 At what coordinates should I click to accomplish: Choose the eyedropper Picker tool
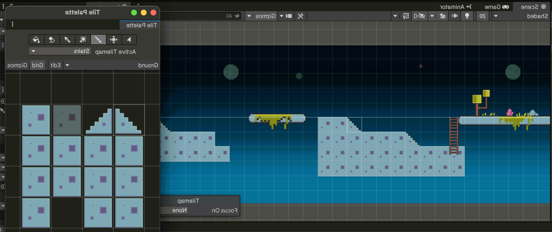click(67, 39)
